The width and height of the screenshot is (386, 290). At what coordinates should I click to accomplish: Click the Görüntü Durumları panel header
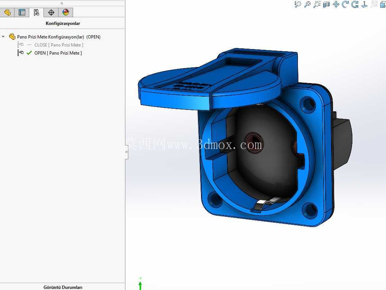pos(63,287)
